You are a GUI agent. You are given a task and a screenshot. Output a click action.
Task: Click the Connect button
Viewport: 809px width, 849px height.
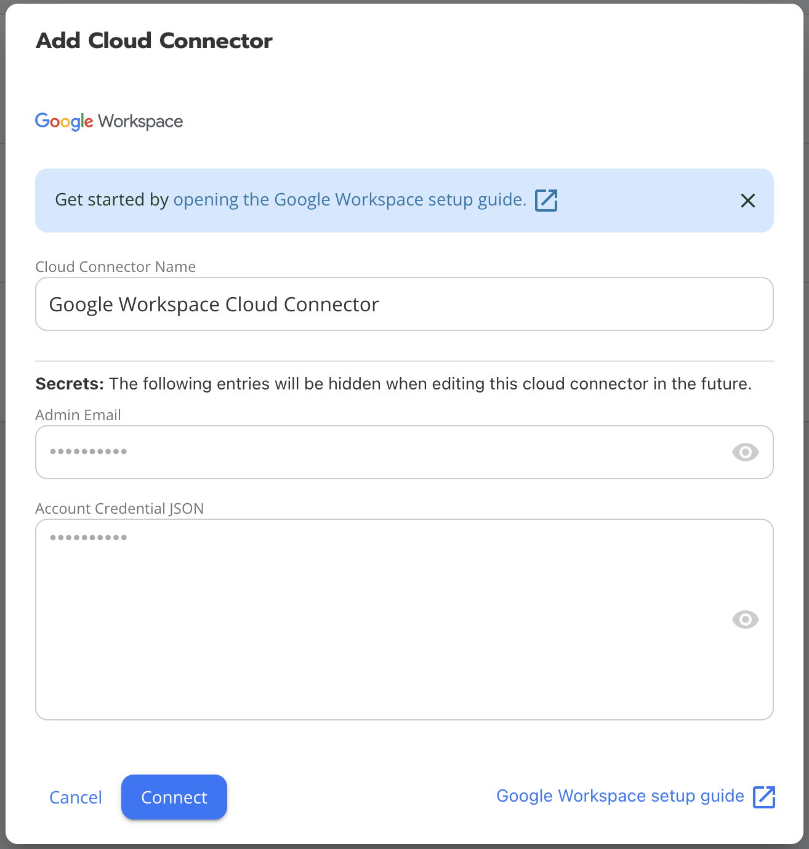coord(174,797)
